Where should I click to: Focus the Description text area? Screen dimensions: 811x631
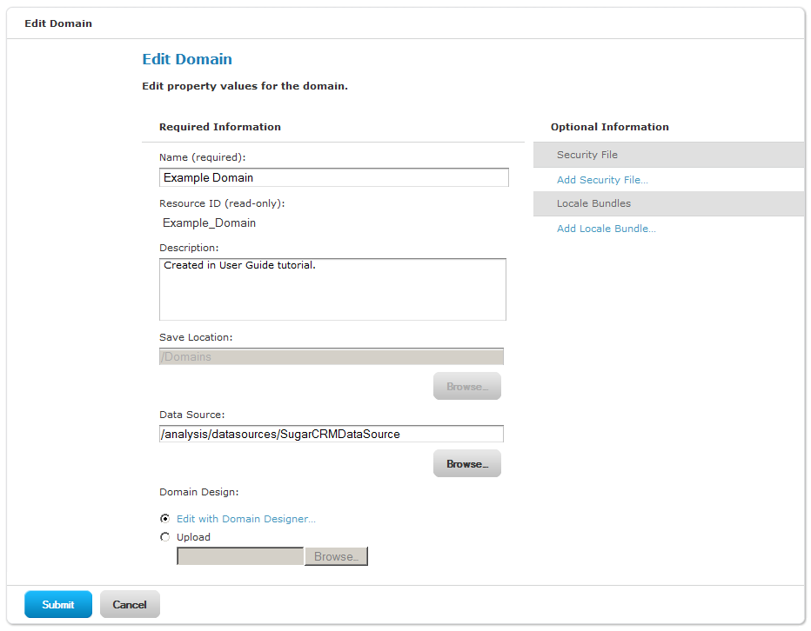pyautogui.click(x=332, y=289)
